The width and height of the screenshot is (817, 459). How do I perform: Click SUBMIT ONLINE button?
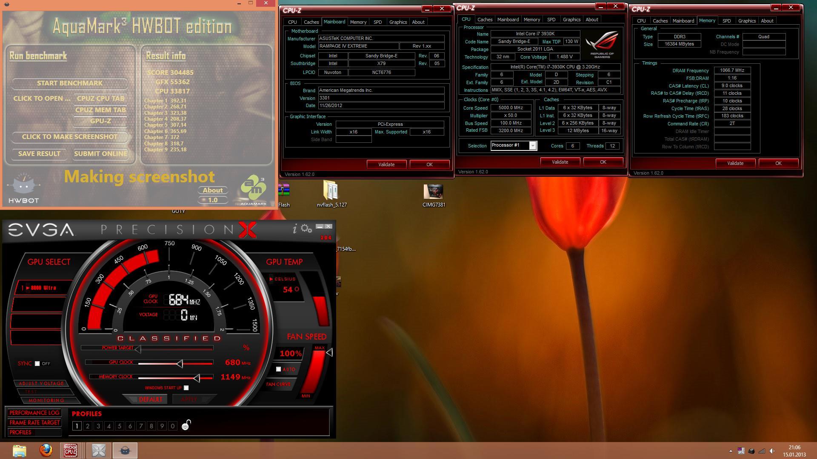coord(100,153)
